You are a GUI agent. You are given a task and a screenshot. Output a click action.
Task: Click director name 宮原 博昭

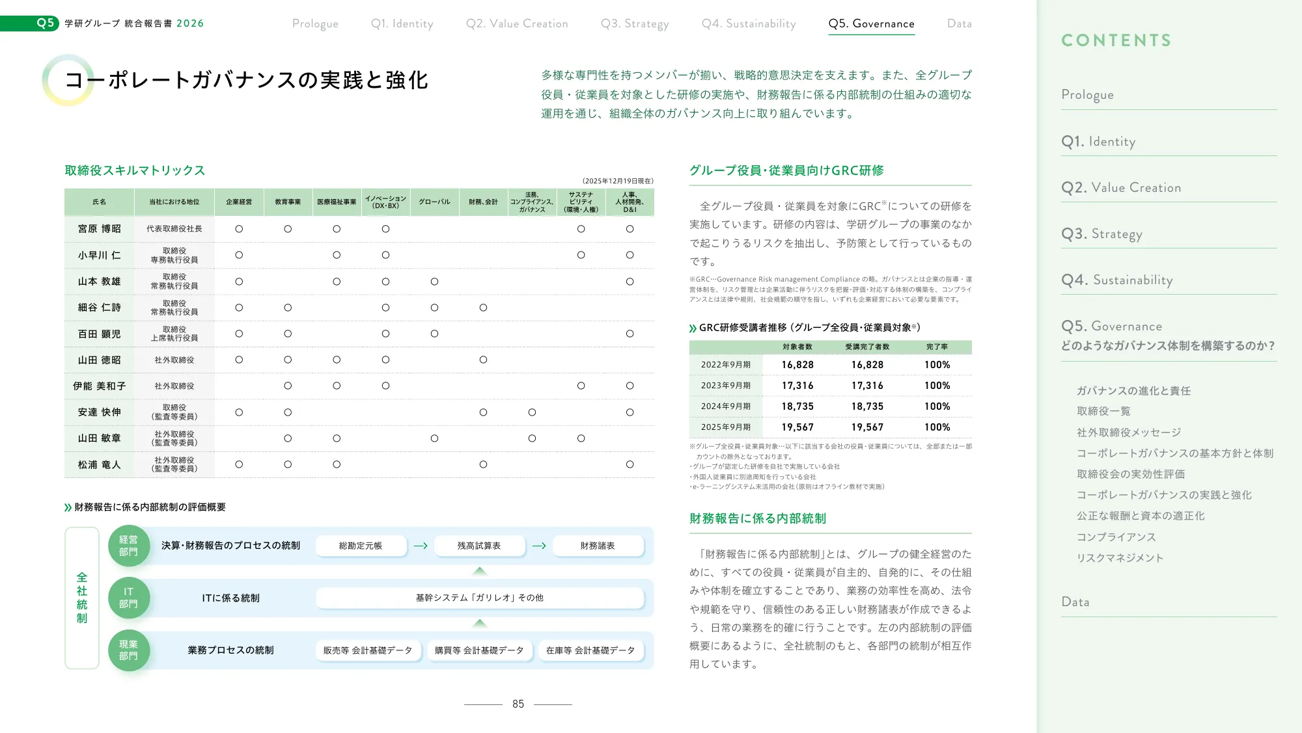[x=100, y=229]
